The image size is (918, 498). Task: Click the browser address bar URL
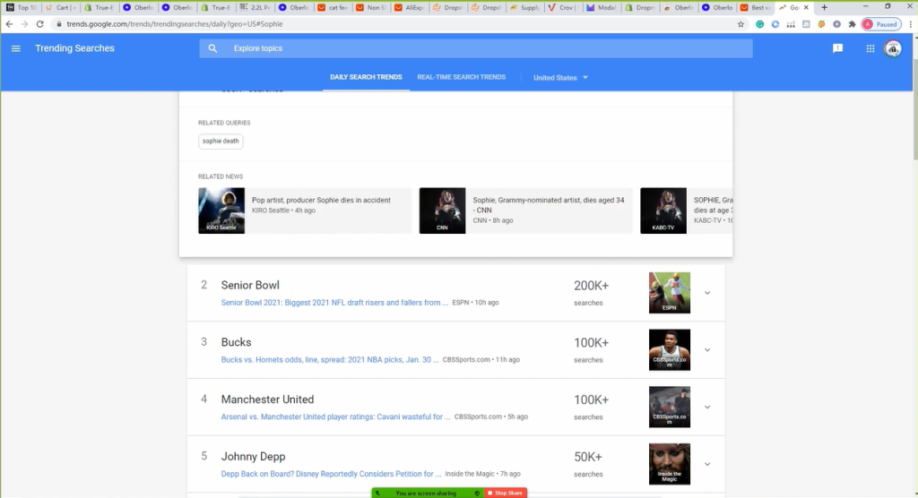[175, 24]
